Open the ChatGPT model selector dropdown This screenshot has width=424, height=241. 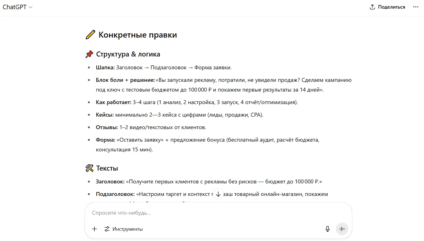18,7
